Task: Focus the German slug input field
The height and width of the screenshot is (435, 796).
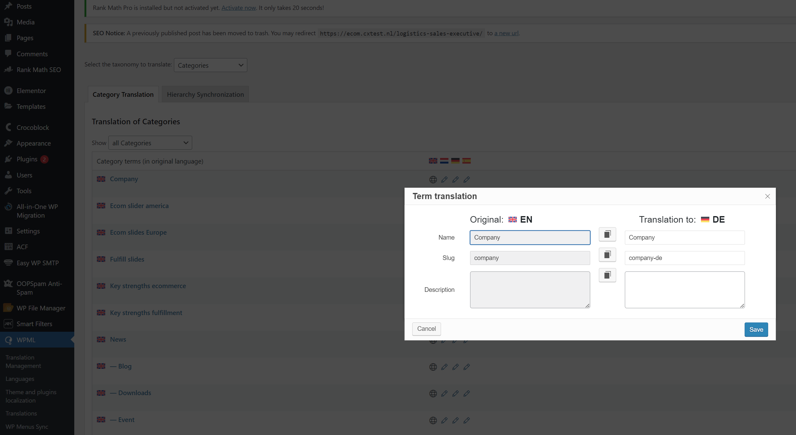Action: [x=684, y=258]
